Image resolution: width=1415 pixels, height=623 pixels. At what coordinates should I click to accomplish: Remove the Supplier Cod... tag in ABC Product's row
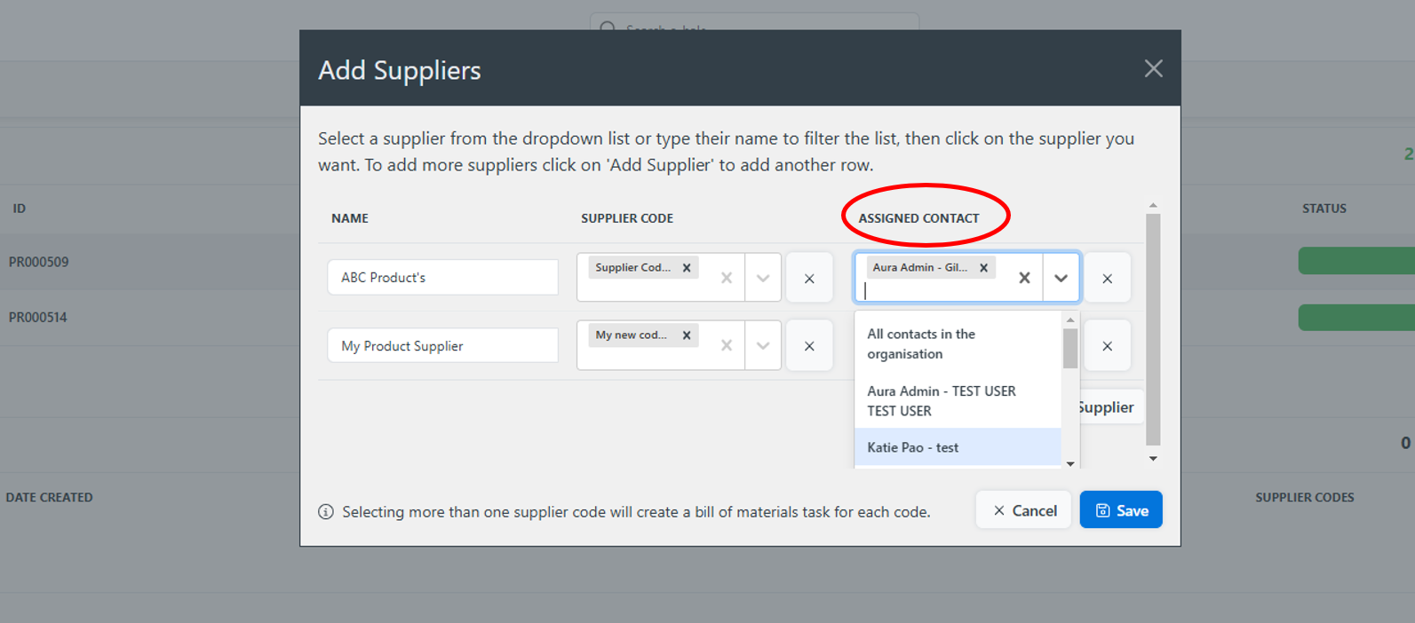click(x=687, y=267)
